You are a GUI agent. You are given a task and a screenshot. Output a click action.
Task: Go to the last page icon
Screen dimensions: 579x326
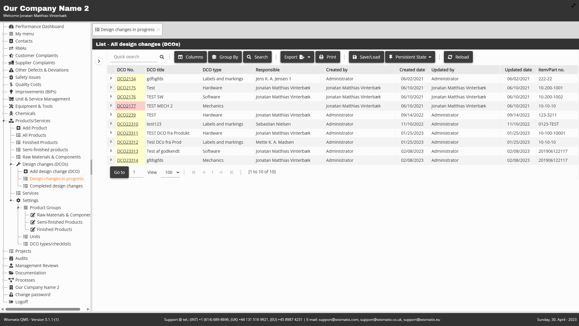(x=232, y=172)
